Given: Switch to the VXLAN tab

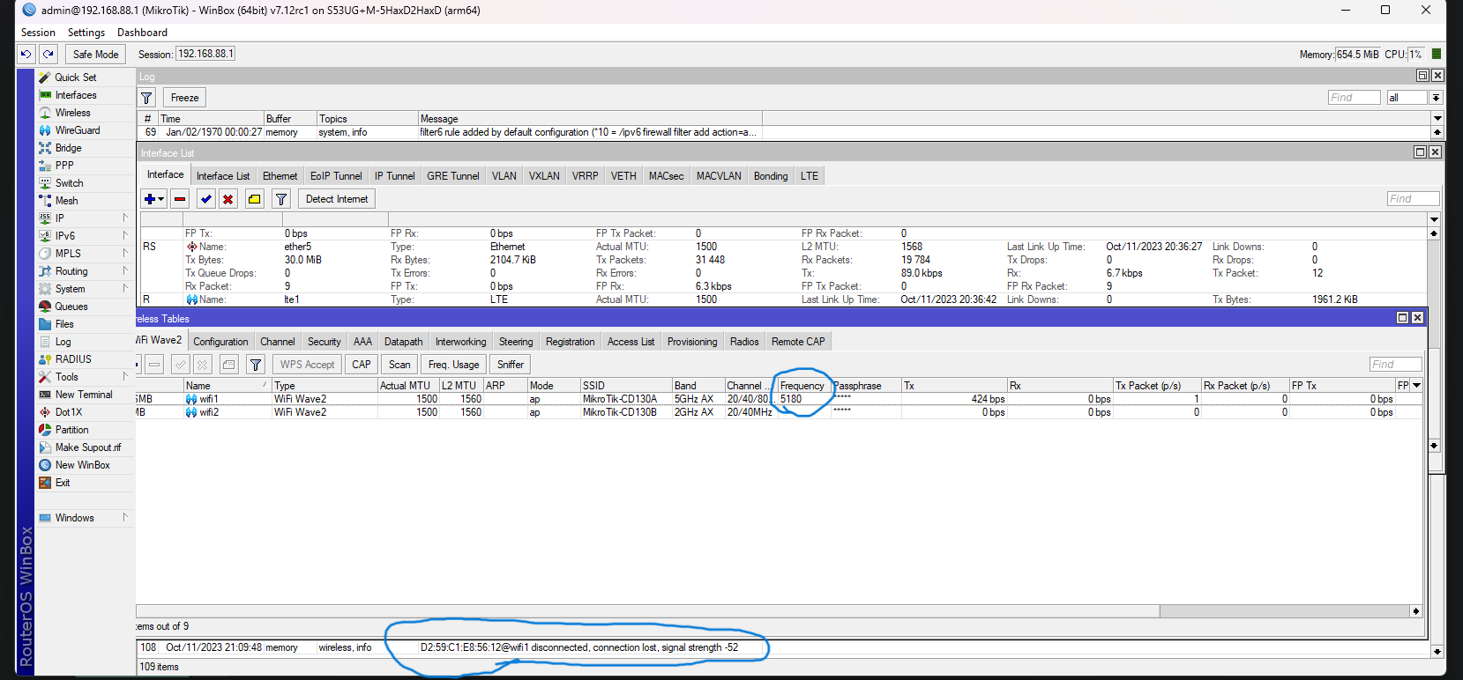Looking at the screenshot, I should [544, 176].
